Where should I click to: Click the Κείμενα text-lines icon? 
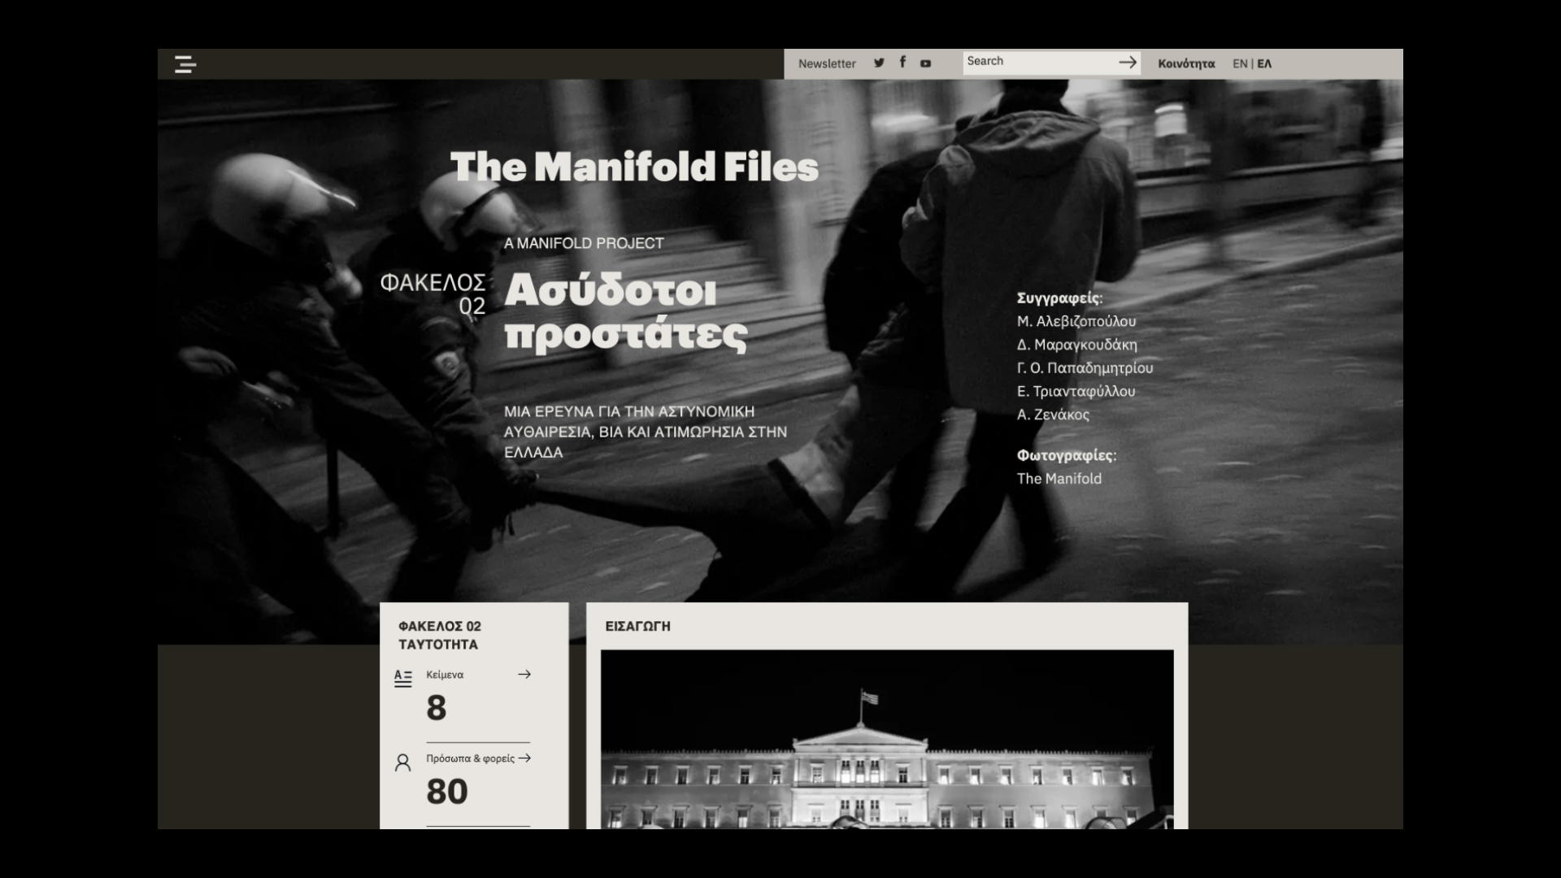pyautogui.click(x=402, y=678)
